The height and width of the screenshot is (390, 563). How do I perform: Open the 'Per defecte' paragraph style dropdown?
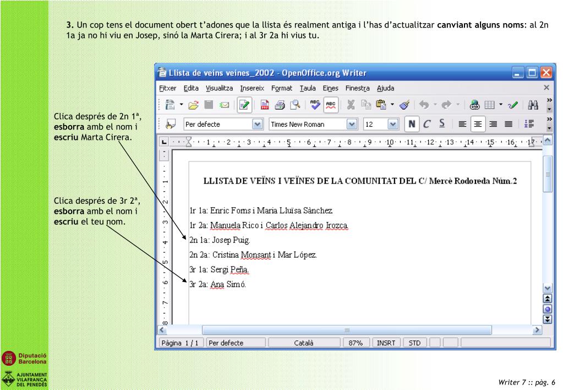(257, 124)
